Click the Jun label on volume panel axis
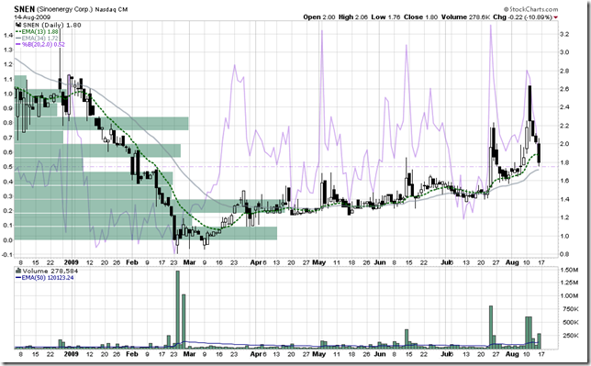Viewport: 591px width, 366px height. (x=380, y=354)
